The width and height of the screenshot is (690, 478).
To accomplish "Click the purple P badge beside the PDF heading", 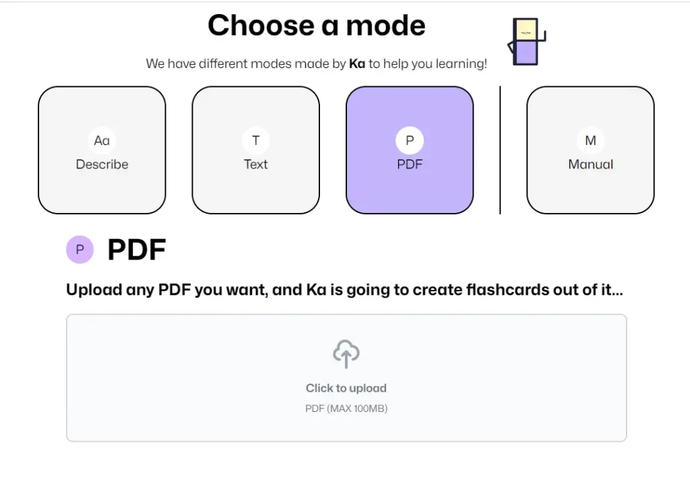I will coord(80,249).
